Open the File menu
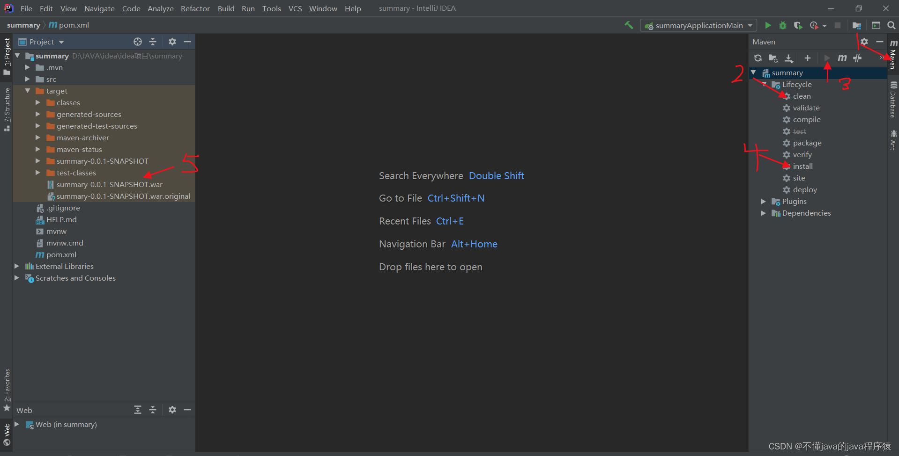 tap(26, 8)
